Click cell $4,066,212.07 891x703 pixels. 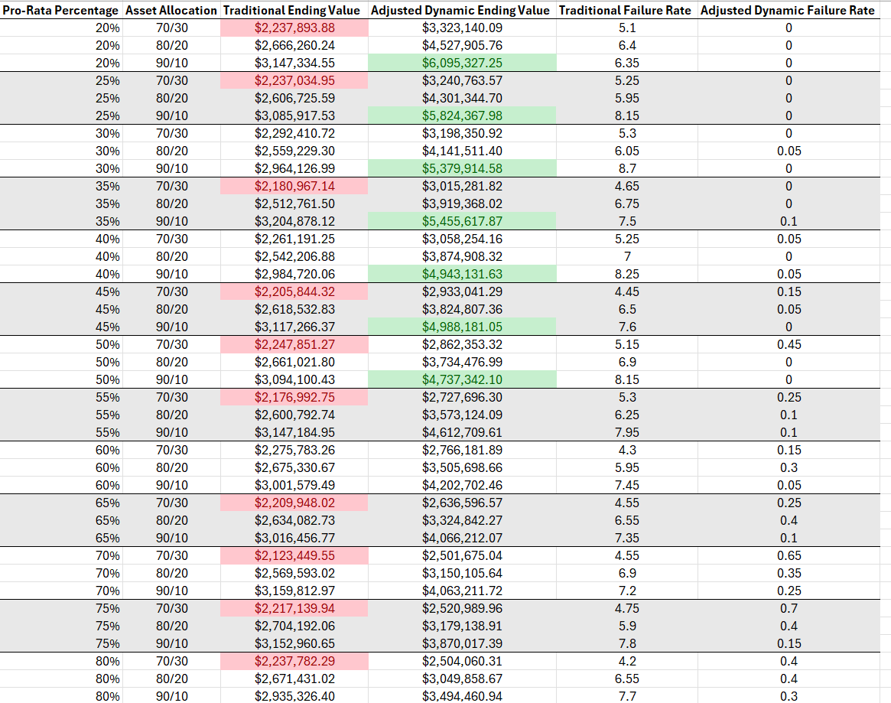(x=462, y=539)
